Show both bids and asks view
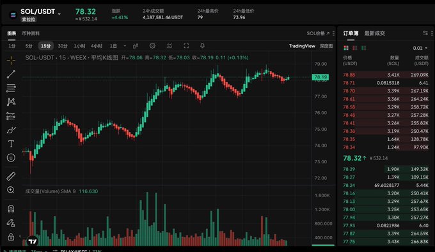 point(346,48)
